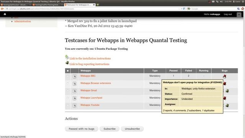Open the detail icon for Webapps BBC

tap(75, 76)
